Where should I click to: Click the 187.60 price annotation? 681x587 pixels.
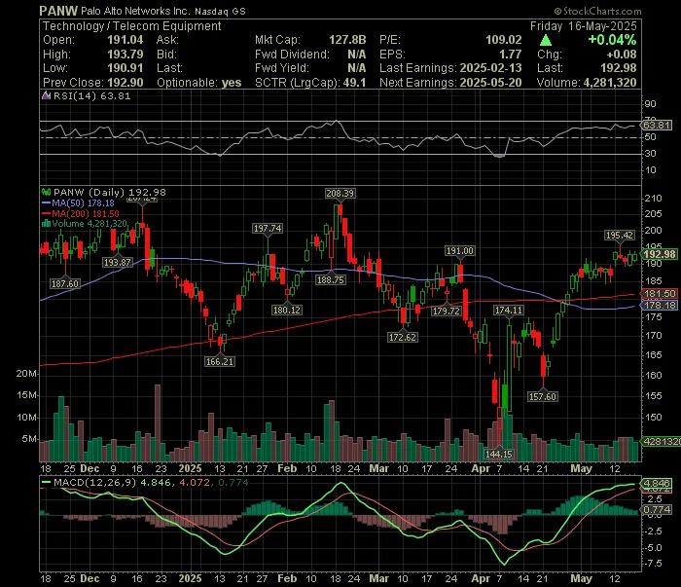coord(65,283)
